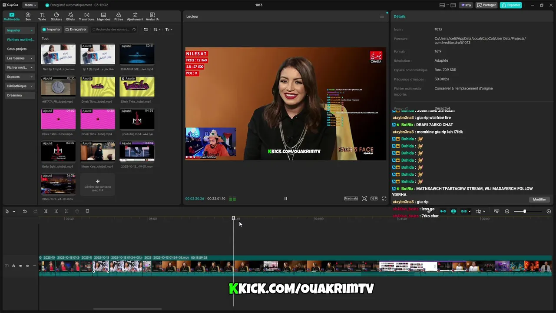Toggle clip linkage
This screenshot has width=556, height=313.
[x=463, y=212]
